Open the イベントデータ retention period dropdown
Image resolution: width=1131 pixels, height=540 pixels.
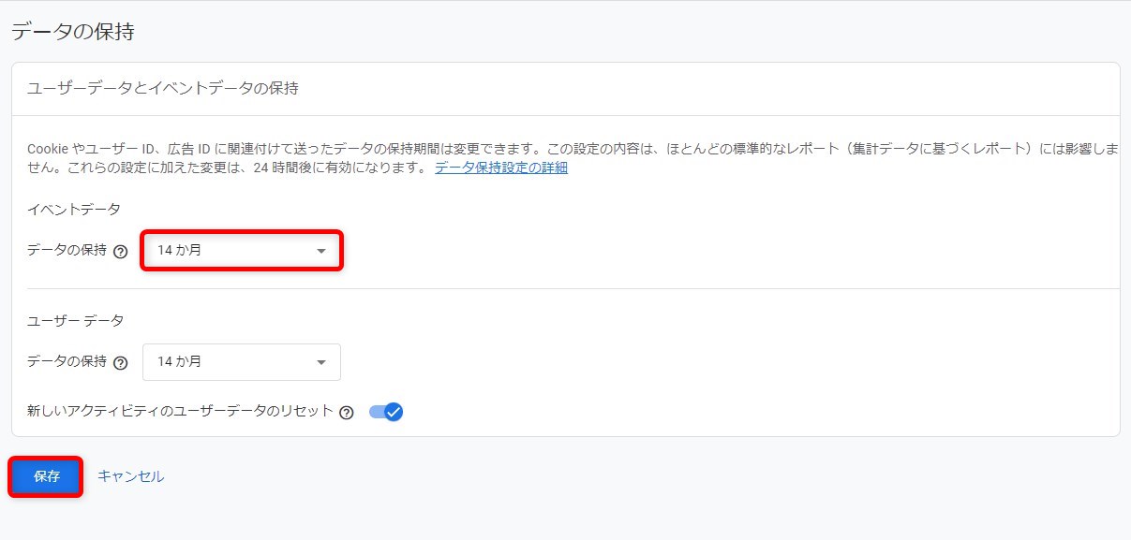(x=241, y=251)
